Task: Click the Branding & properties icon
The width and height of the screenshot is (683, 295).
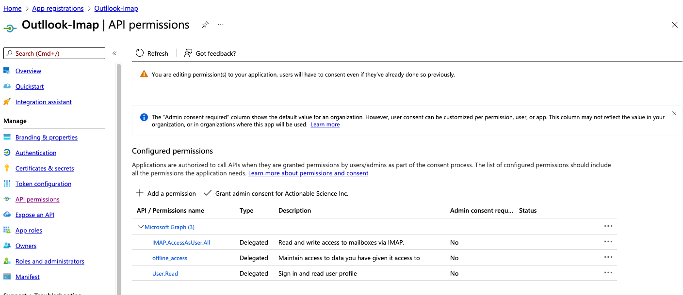Action: pos(7,137)
